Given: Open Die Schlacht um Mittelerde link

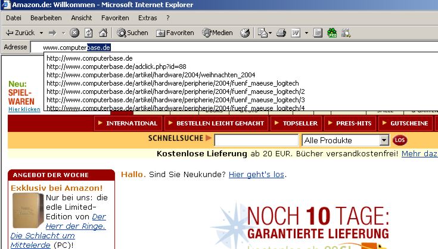Looking at the screenshot, I should pyautogui.click(x=42, y=240).
